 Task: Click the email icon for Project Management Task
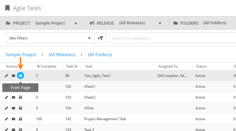13,119
